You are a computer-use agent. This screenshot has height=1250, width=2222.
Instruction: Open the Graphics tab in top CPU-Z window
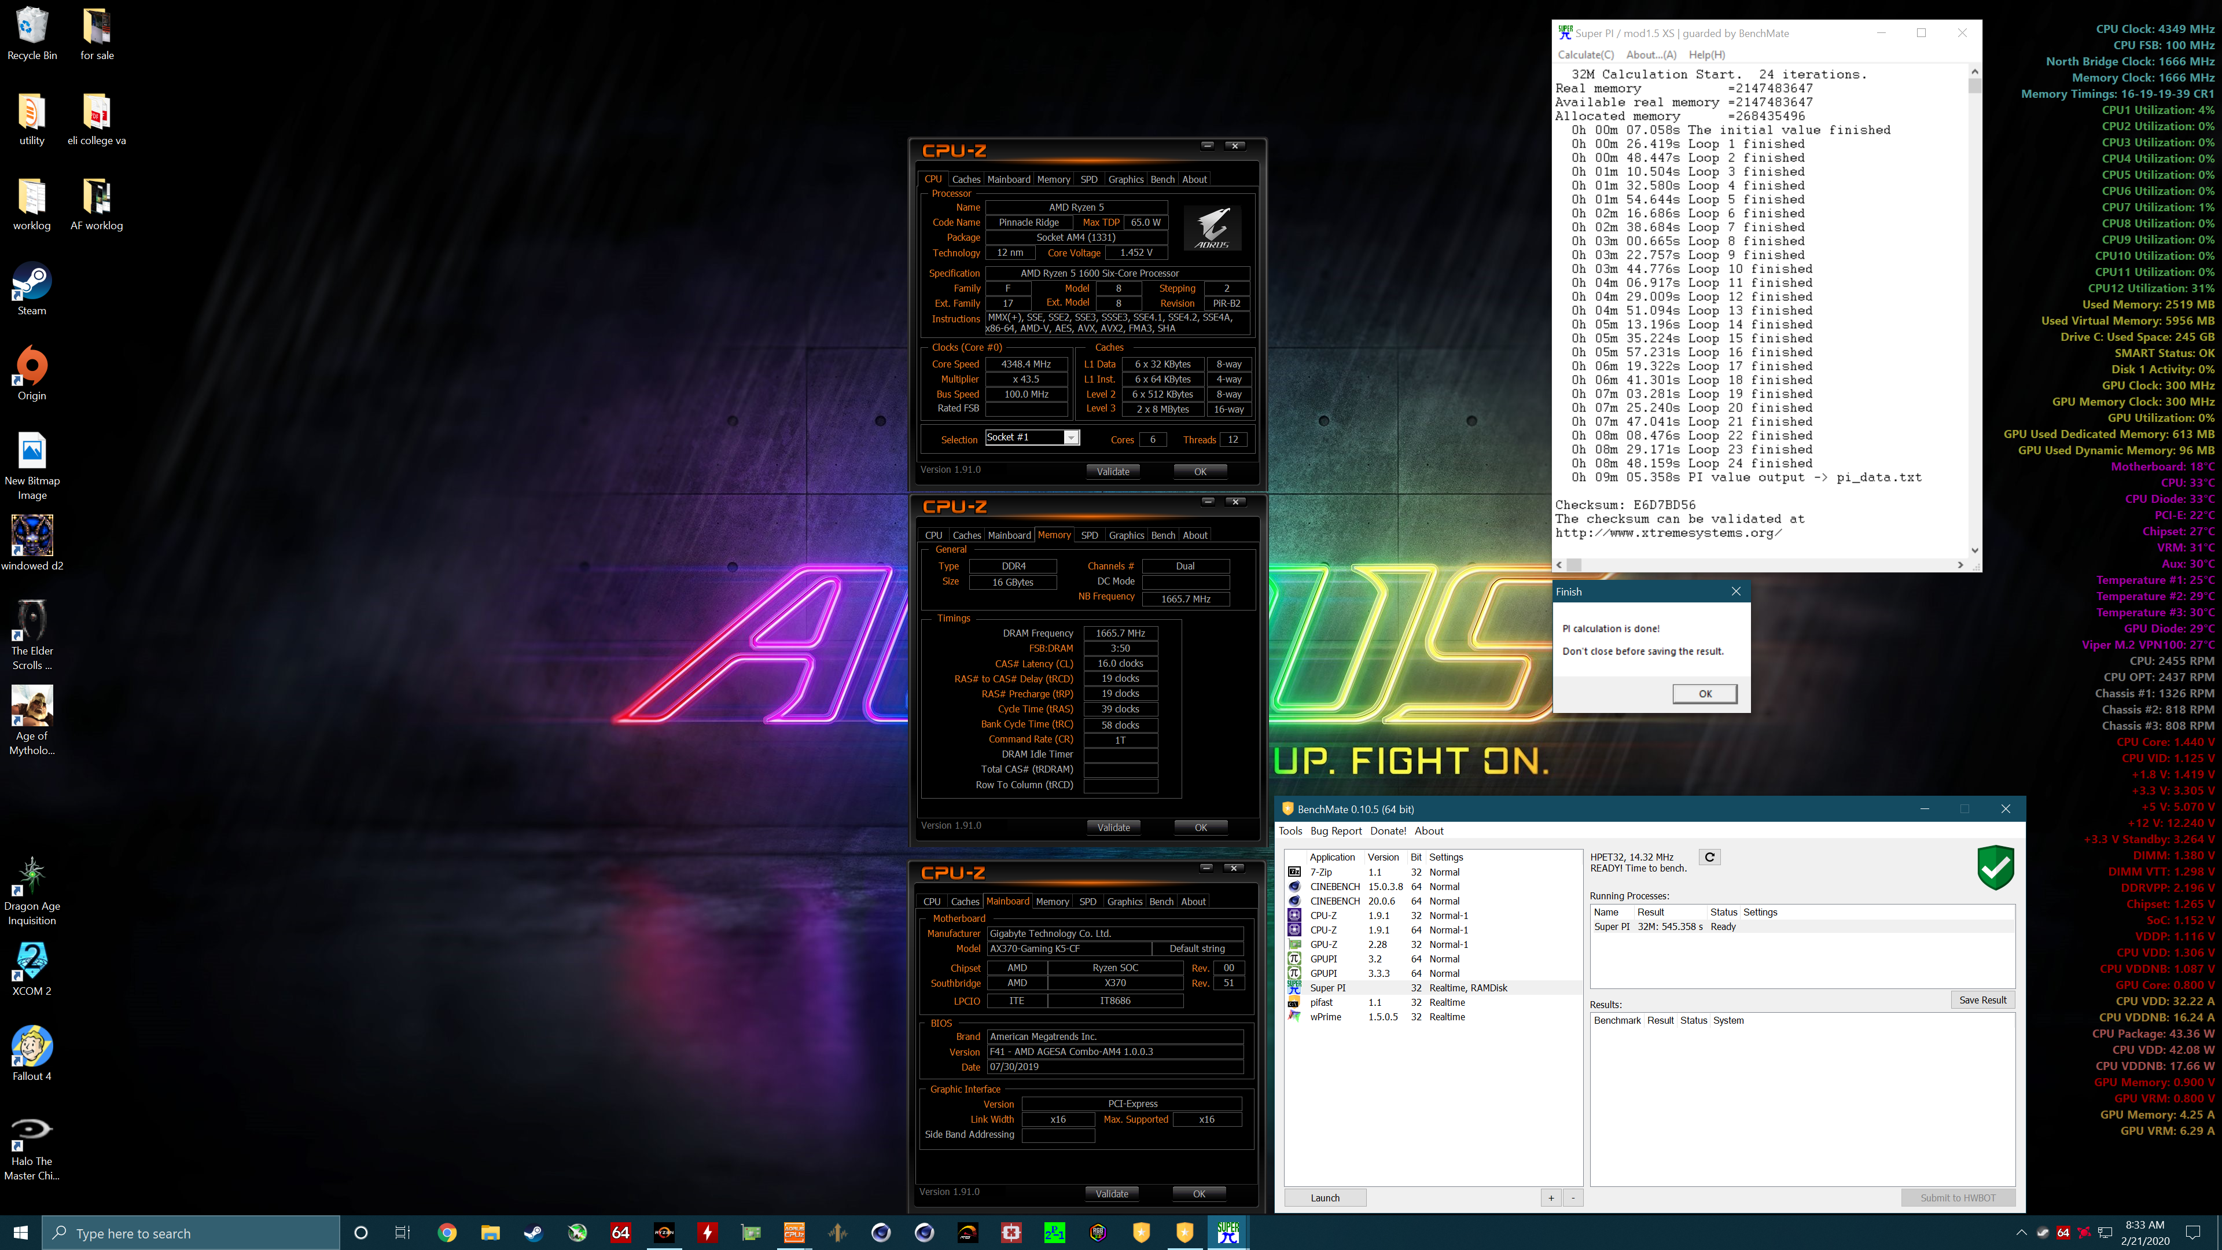[1125, 179]
